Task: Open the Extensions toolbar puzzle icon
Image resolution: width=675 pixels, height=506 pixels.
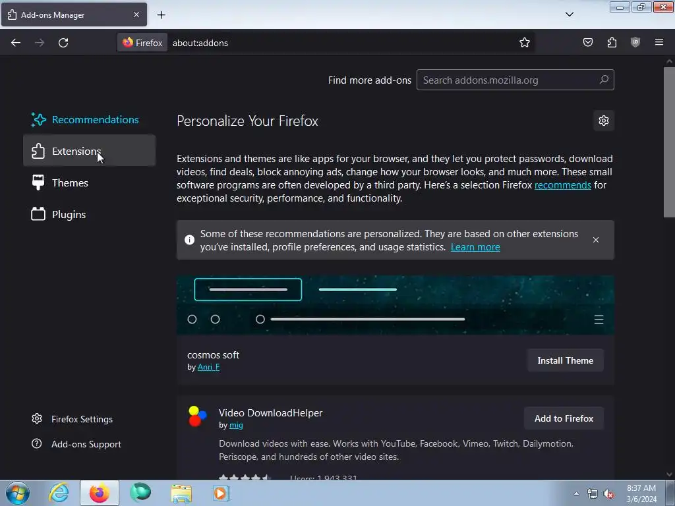Action: [612, 43]
